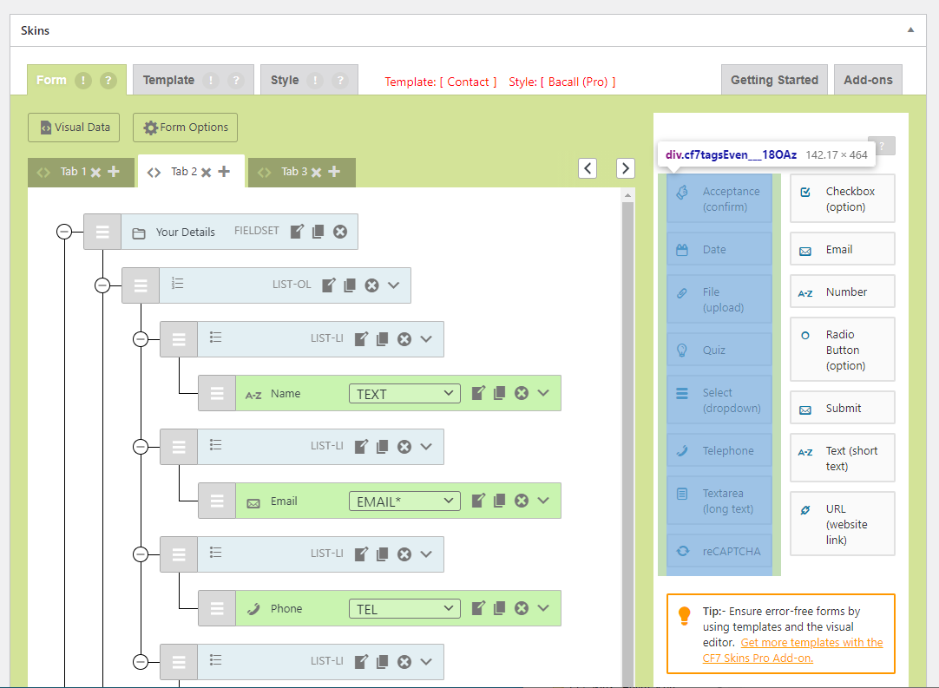This screenshot has height=688, width=939.
Task: Open the EMAIL* type dropdown
Action: click(404, 501)
